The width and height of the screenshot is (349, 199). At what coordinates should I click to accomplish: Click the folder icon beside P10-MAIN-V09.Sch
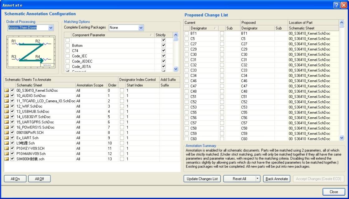pyautogui.click(x=7, y=154)
